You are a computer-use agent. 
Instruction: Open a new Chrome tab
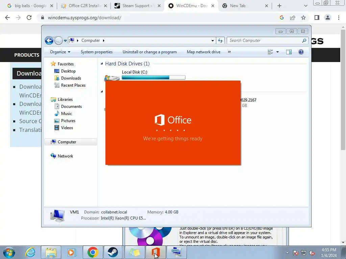click(x=279, y=6)
